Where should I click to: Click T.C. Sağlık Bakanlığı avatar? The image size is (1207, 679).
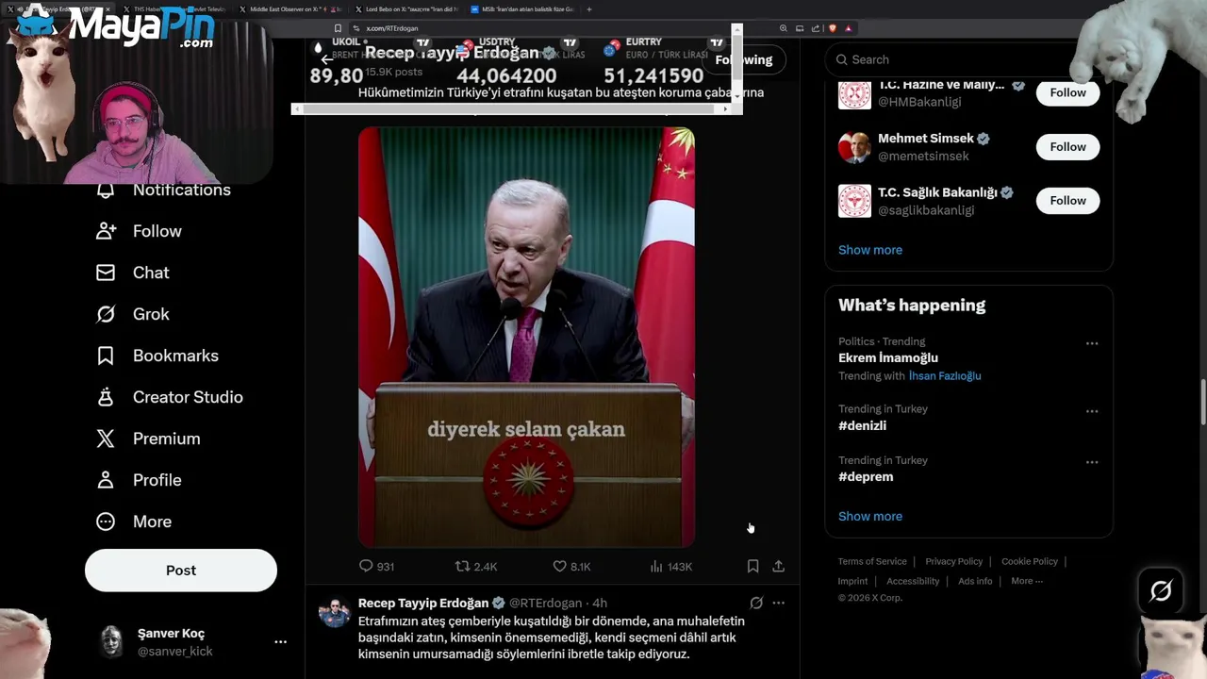[x=854, y=201]
